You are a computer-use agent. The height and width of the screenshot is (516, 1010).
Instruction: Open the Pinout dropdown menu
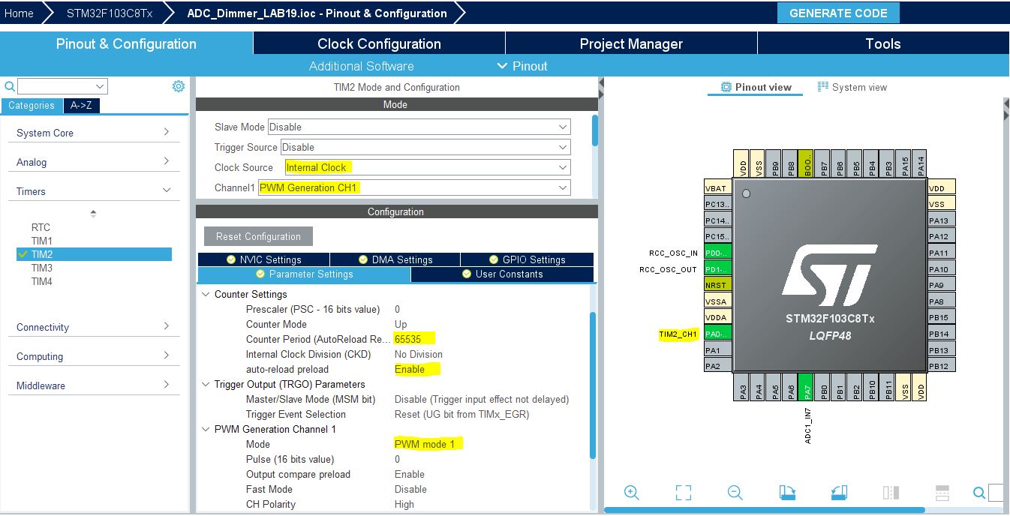pos(522,66)
